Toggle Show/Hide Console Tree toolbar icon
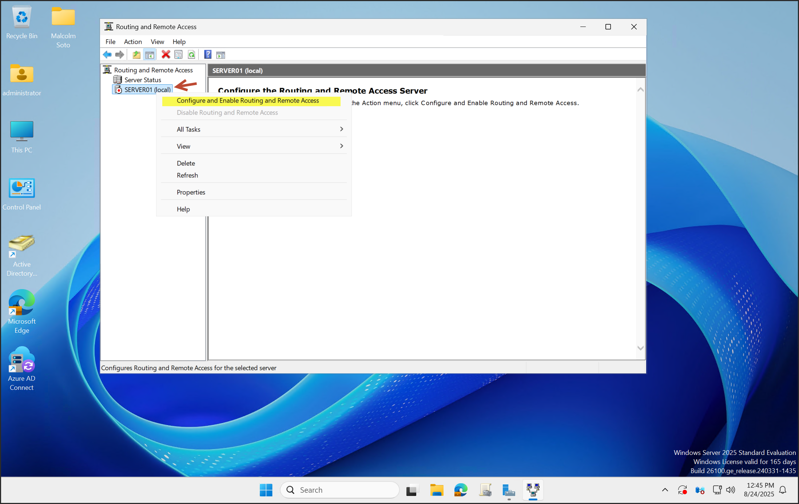The image size is (799, 504). [150, 55]
